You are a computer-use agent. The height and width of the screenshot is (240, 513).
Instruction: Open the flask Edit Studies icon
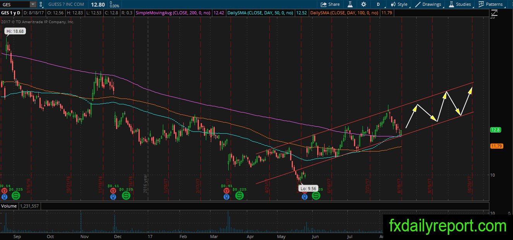(x=350, y=4)
